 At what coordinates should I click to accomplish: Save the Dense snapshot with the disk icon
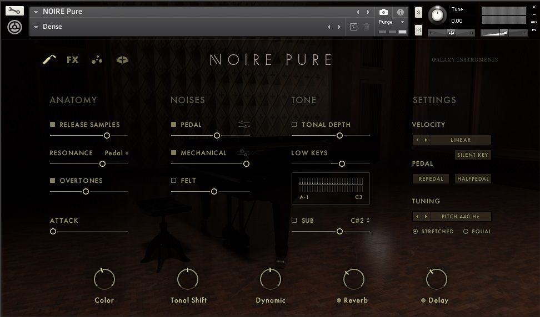point(353,27)
